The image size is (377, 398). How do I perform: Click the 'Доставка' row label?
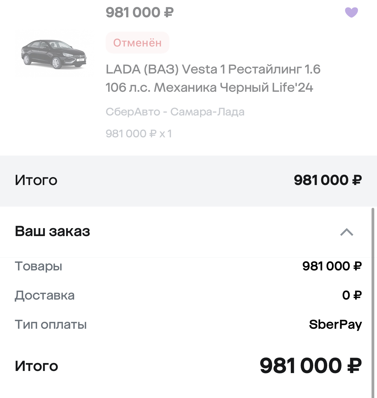point(45,295)
